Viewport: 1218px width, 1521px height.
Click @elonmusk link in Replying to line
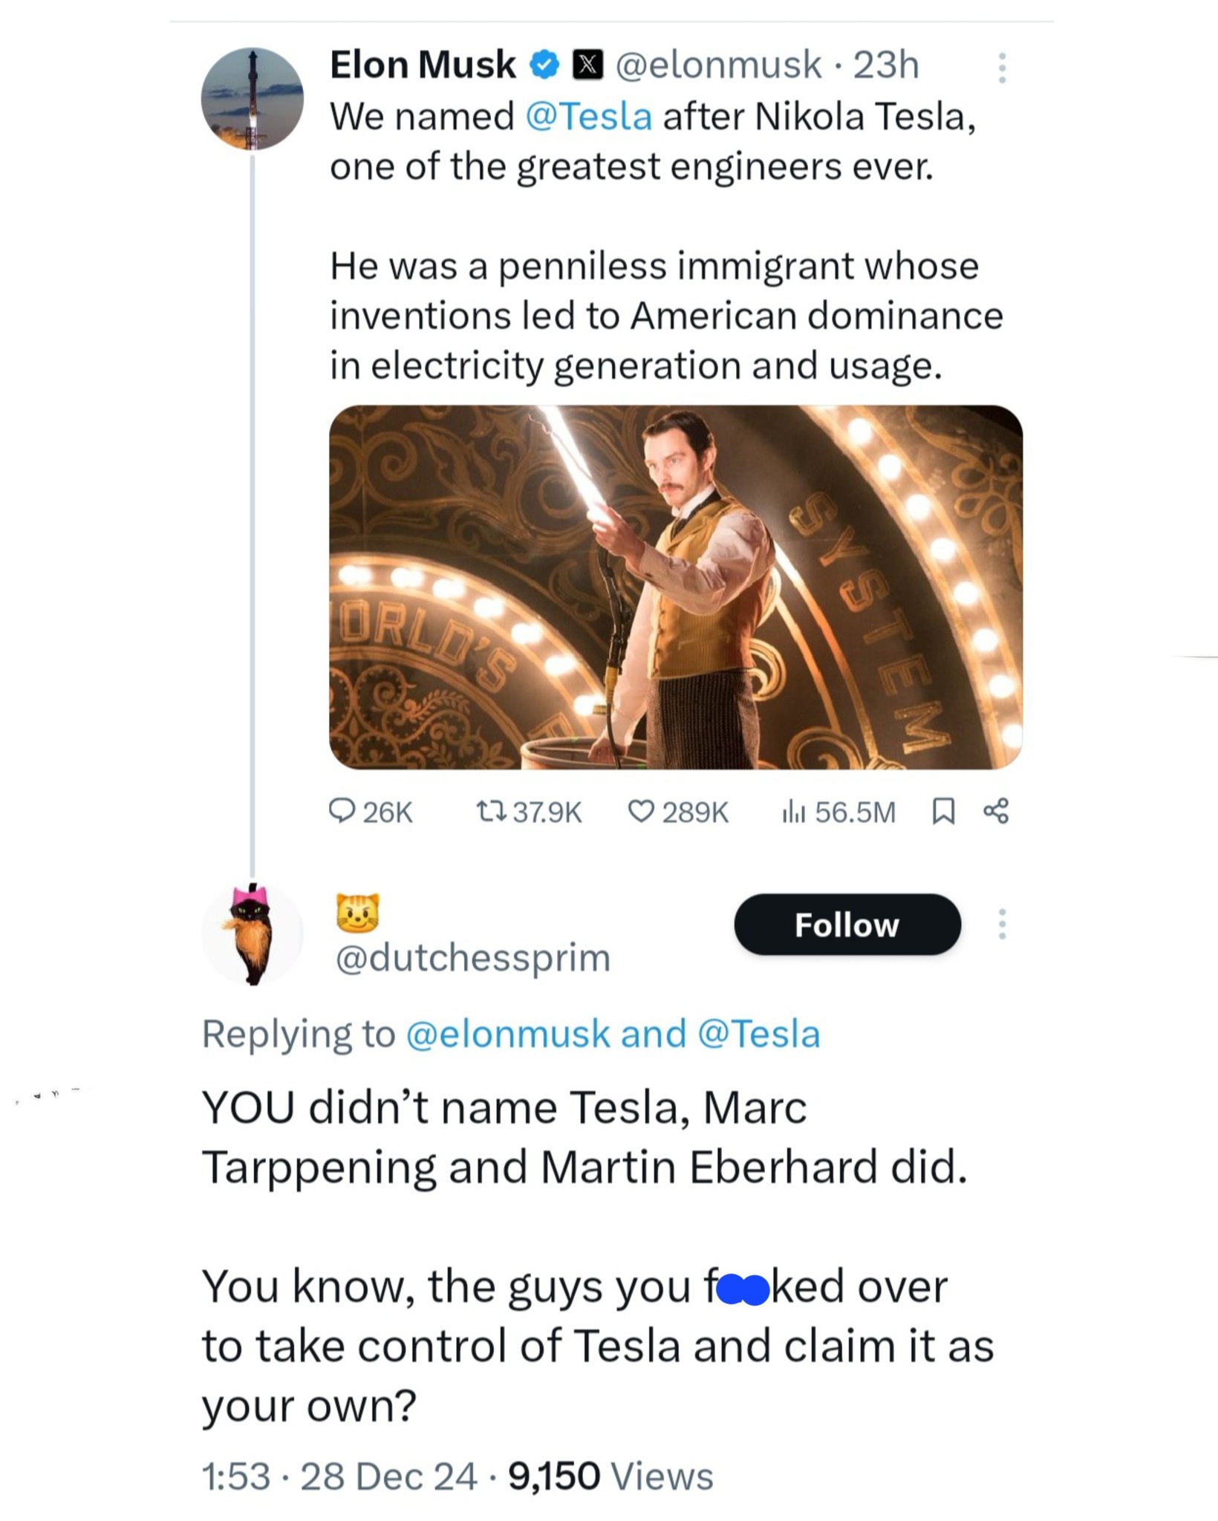click(x=508, y=1034)
